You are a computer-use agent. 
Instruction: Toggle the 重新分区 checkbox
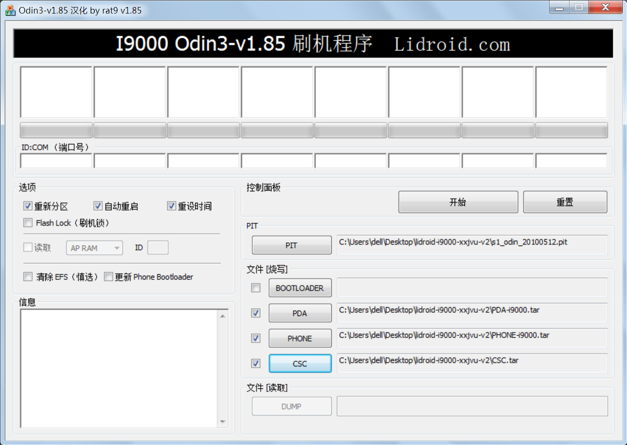[x=28, y=206]
